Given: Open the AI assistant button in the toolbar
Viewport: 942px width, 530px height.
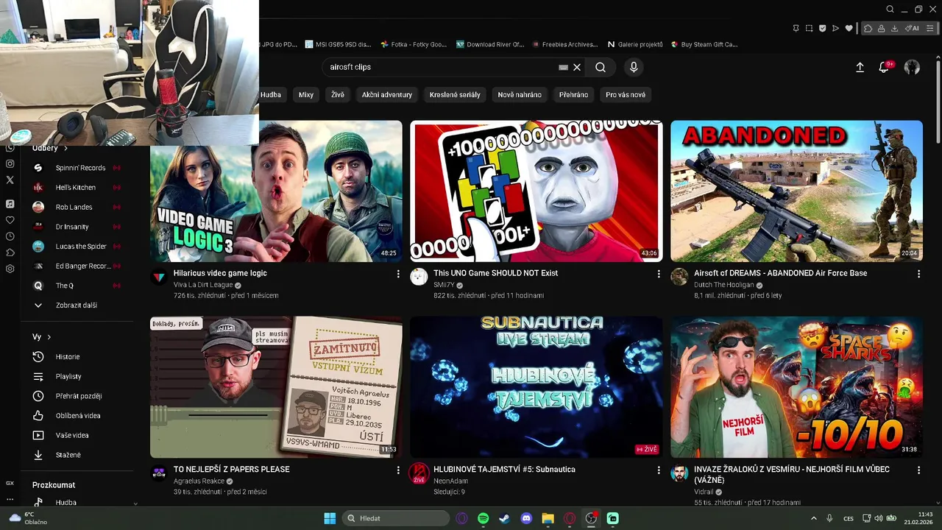Looking at the screenshot, I should click(x=912, y=28).
